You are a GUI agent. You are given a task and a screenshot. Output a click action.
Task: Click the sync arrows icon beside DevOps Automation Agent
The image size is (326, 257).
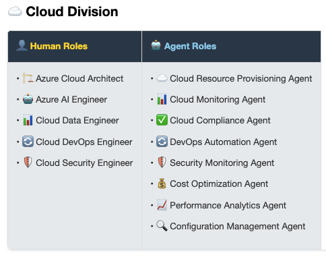[x=162, y=142]
